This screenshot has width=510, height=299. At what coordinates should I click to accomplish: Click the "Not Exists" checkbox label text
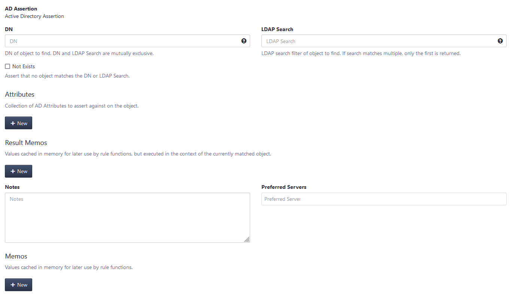[24, 66]
